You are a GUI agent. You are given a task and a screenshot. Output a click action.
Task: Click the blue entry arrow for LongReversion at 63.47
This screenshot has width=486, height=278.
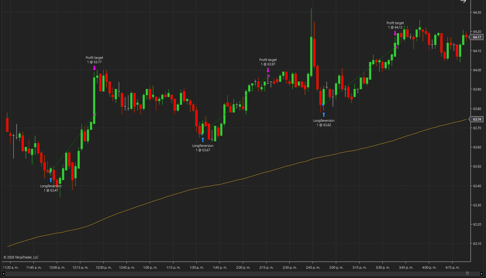[x=51, y=179]
